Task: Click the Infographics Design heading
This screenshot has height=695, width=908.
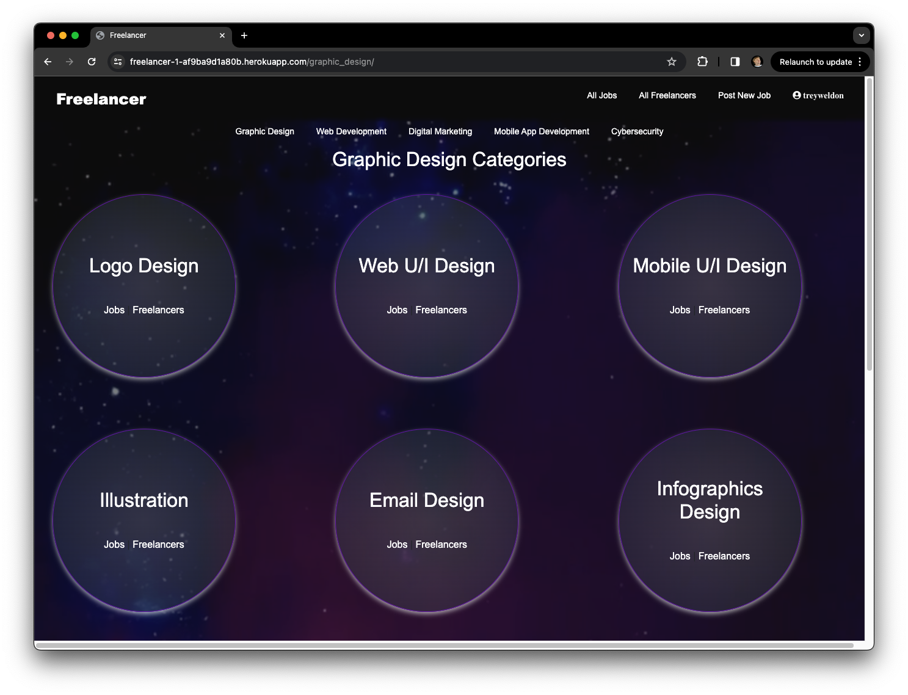Action: tap(710, 500)
